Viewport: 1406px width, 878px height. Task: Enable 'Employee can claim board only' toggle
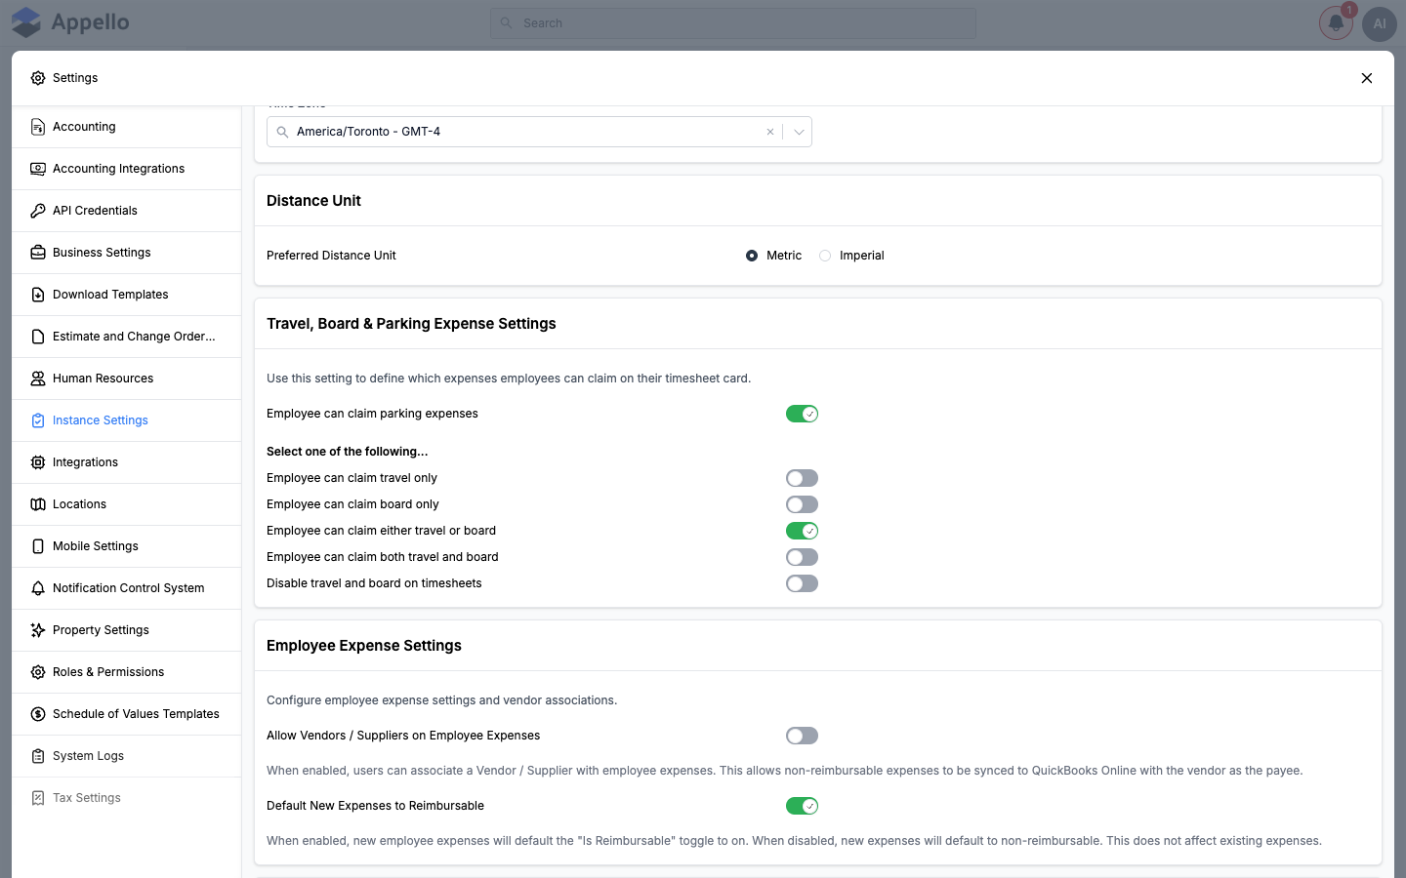coord(802,504)
